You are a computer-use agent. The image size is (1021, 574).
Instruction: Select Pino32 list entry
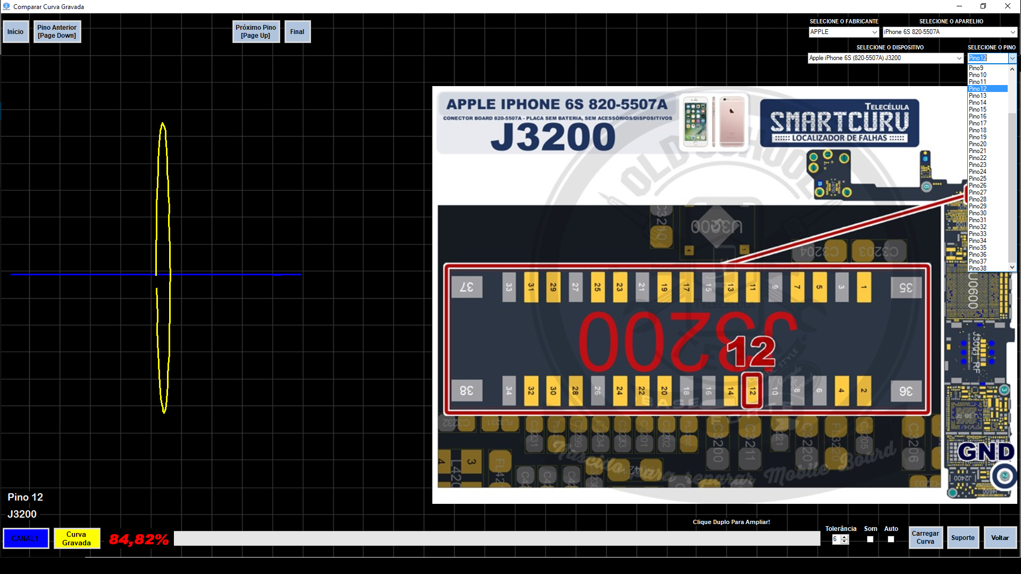click(987, 227)
